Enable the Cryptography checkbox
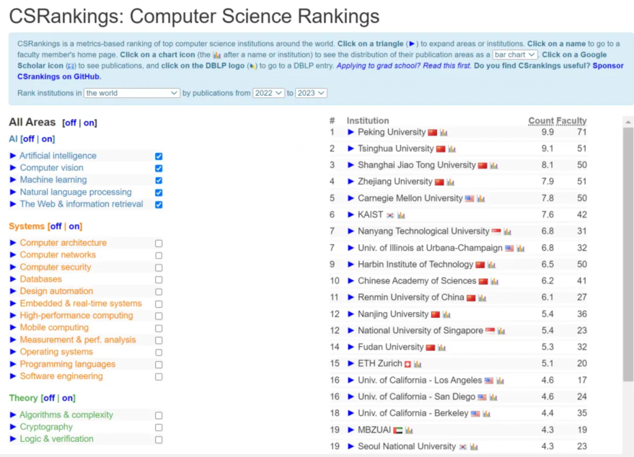Viewport: 634px width, 457px height. point(159,427)
